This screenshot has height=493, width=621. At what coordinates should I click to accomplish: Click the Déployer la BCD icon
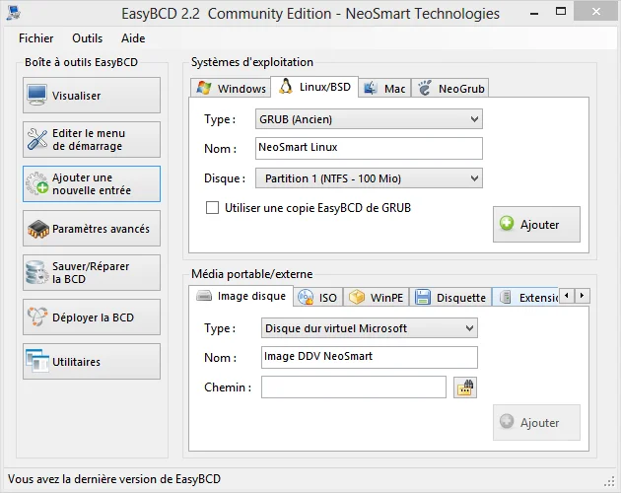(x=37, y=317)
